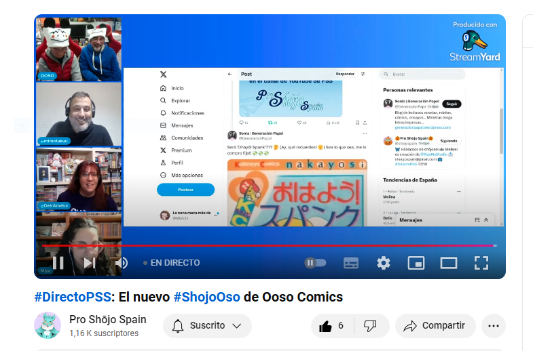
Task: Click the ooso webcam tile
Action: [x=79, y=49]
